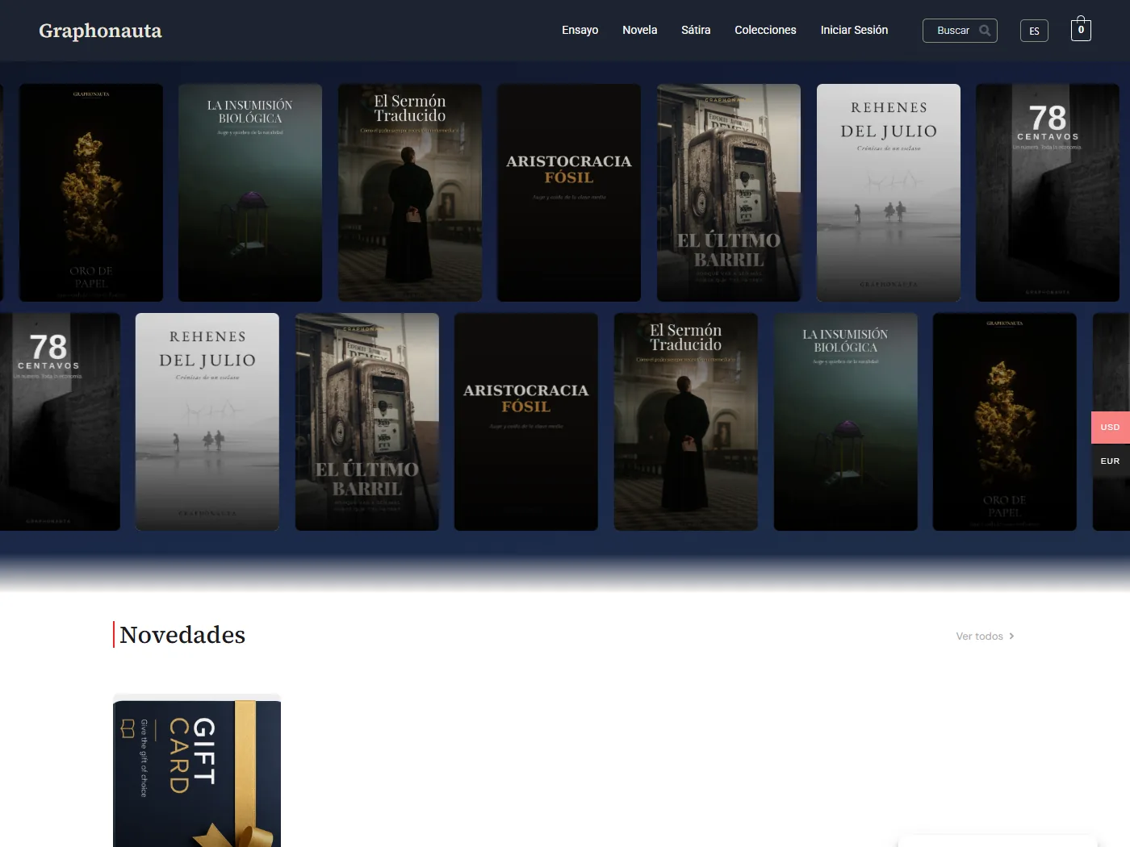The width and height of the screenshot is (1130, 847).
Task: Browse the Colecciones menu
Action: point(765,30)
